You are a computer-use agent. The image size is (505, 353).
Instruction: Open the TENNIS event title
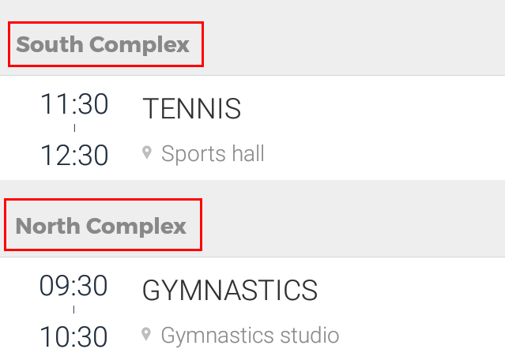(191, 109)
